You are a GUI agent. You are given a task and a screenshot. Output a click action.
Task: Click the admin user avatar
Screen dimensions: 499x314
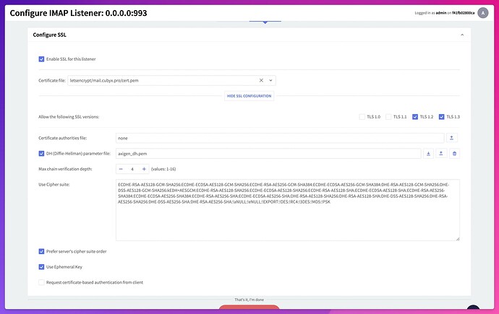coord(482,12)
